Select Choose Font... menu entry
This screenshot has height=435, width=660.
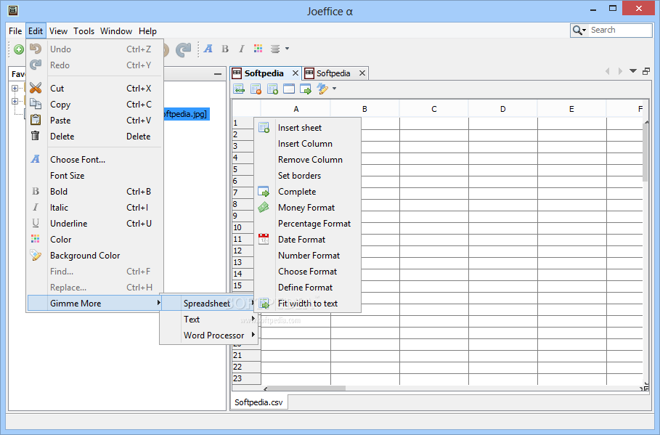(x=94, y=160)
